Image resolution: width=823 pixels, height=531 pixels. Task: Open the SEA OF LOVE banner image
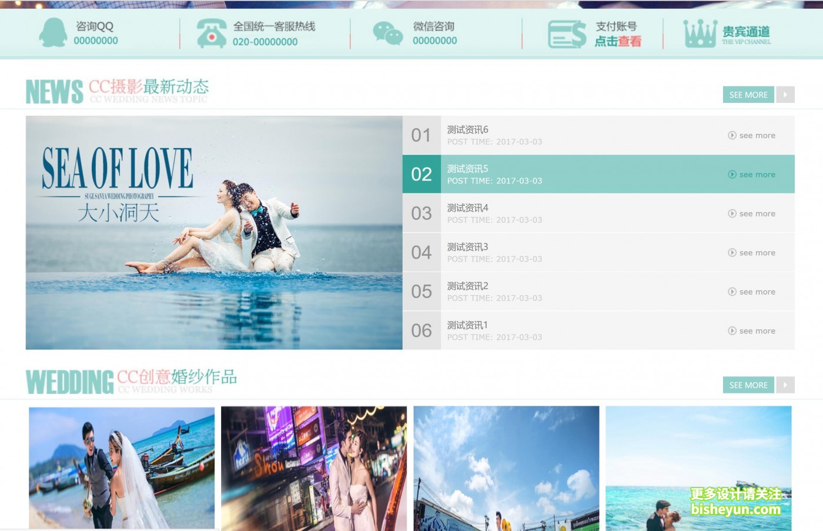(x=214, y=232)
